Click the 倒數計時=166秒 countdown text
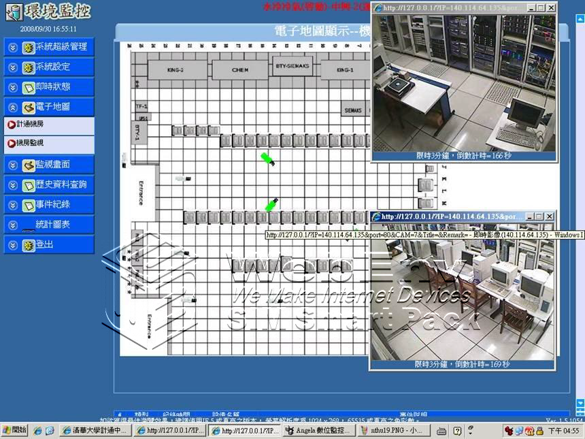The height and width of the screenshot is (439, 585). click(484, 156)
